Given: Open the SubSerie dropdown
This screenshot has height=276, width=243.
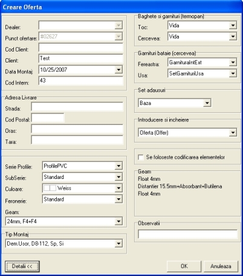Looking at the screenshot, I should 118,177.
